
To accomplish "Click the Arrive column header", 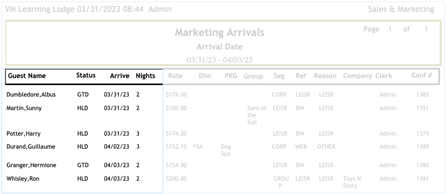I will [119, 76].
